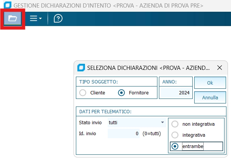Click the Id. invio input field
231x165 pixels.
point(124,133)
